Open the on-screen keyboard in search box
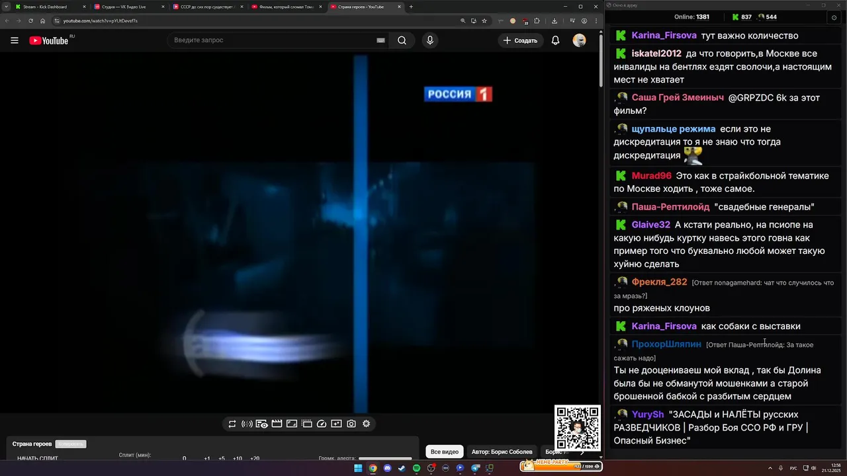 point(380,40)
